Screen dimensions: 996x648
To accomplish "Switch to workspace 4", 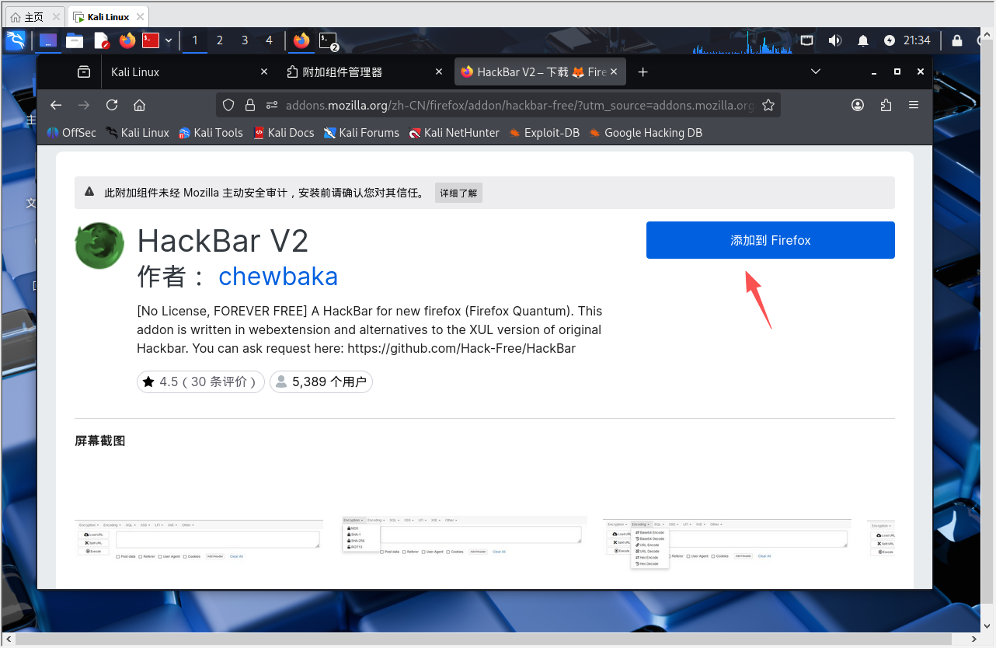I will point(270,40).
